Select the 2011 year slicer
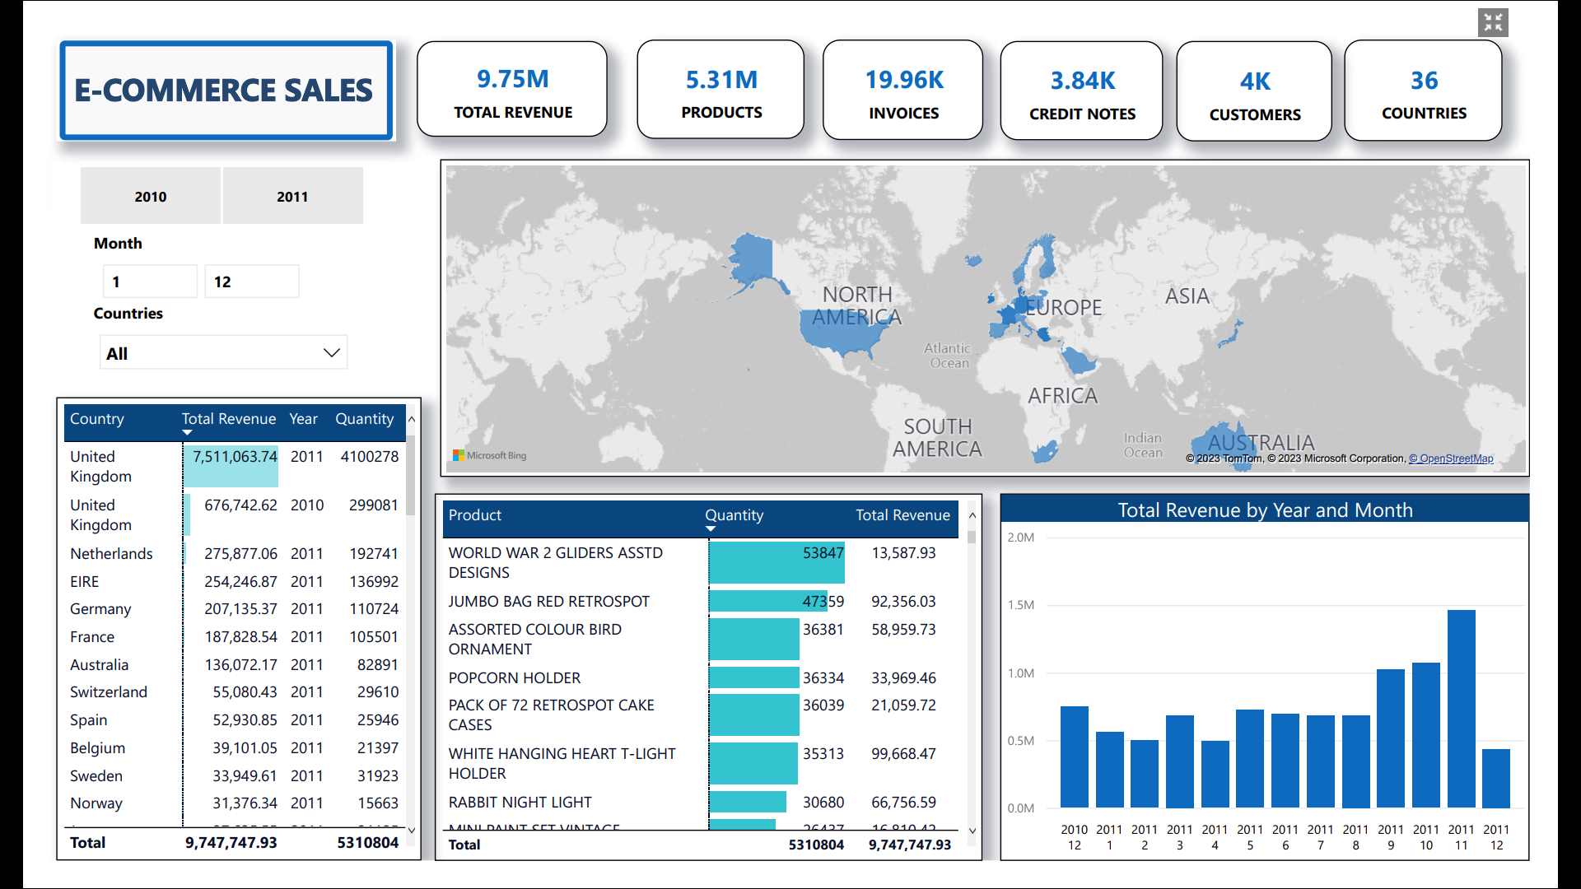The image size is (1581, 889). tap(292, 196)
